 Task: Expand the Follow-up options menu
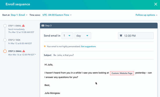pos(146,15)
